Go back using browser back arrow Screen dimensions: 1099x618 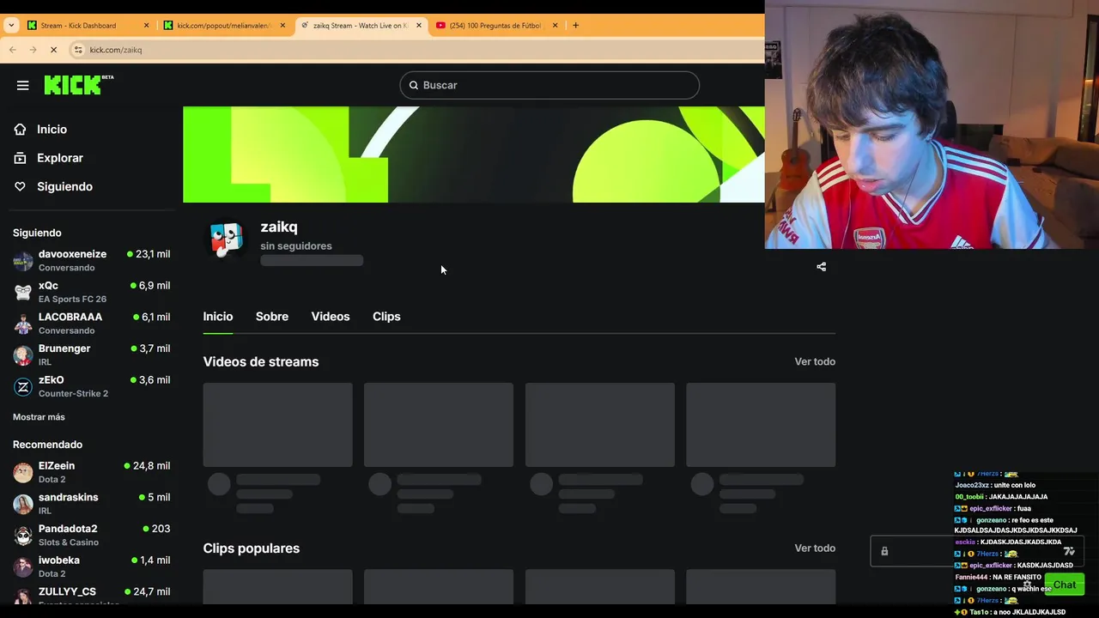(x=13, y=50)
